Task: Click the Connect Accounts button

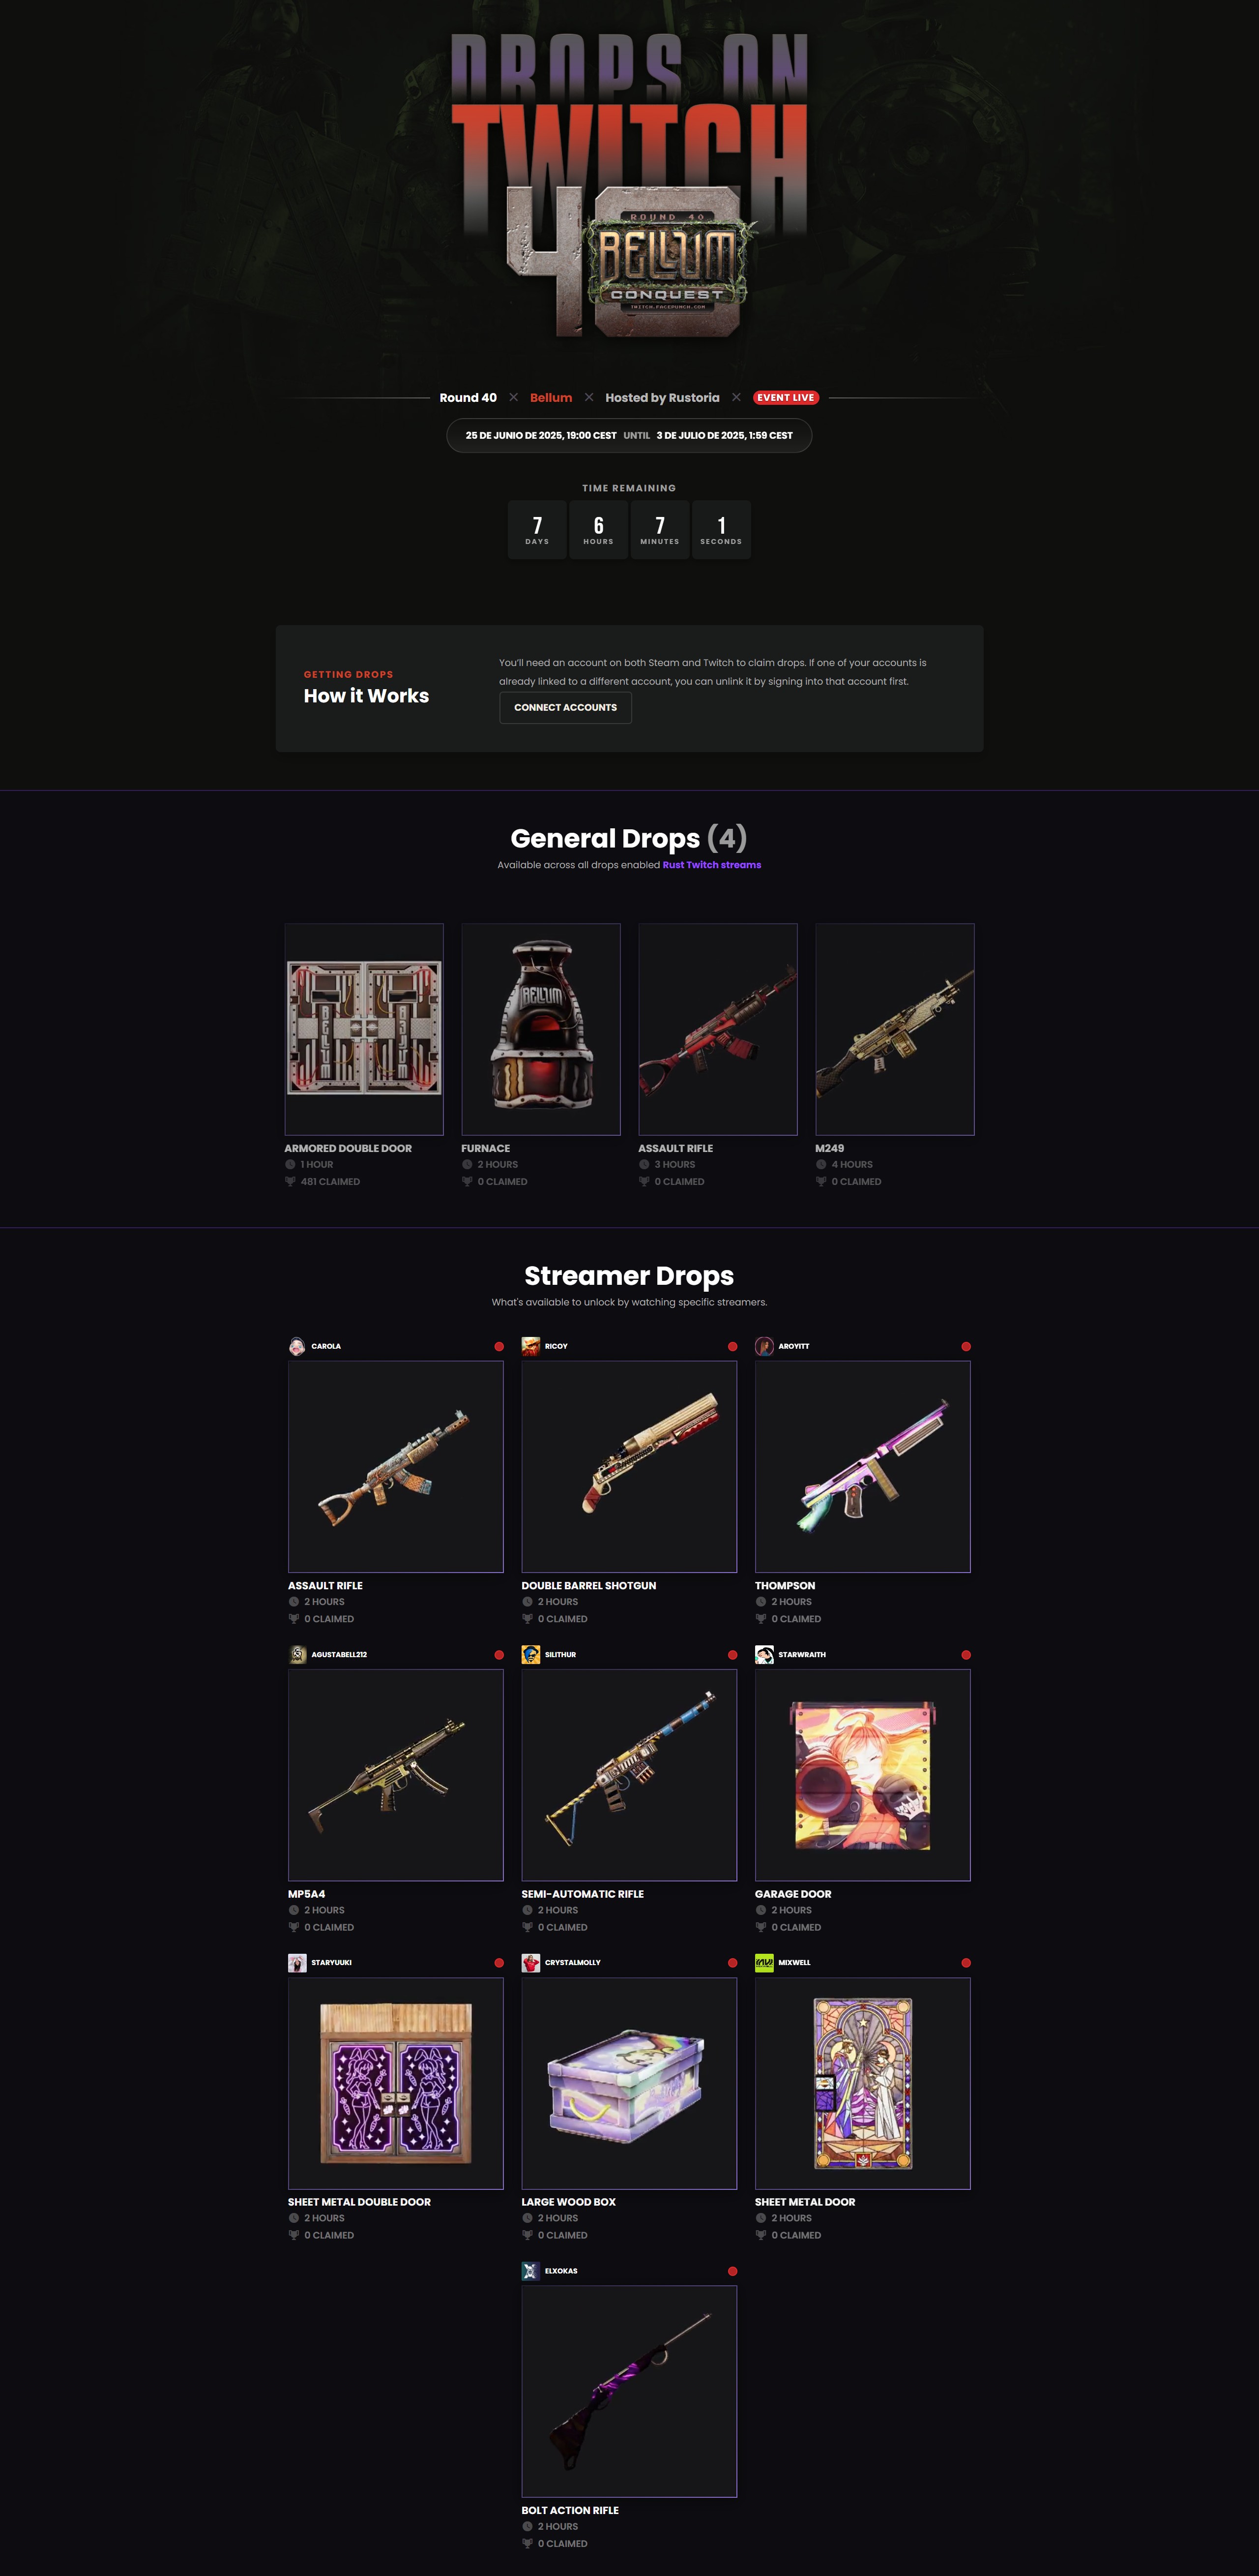Action: 565,707
